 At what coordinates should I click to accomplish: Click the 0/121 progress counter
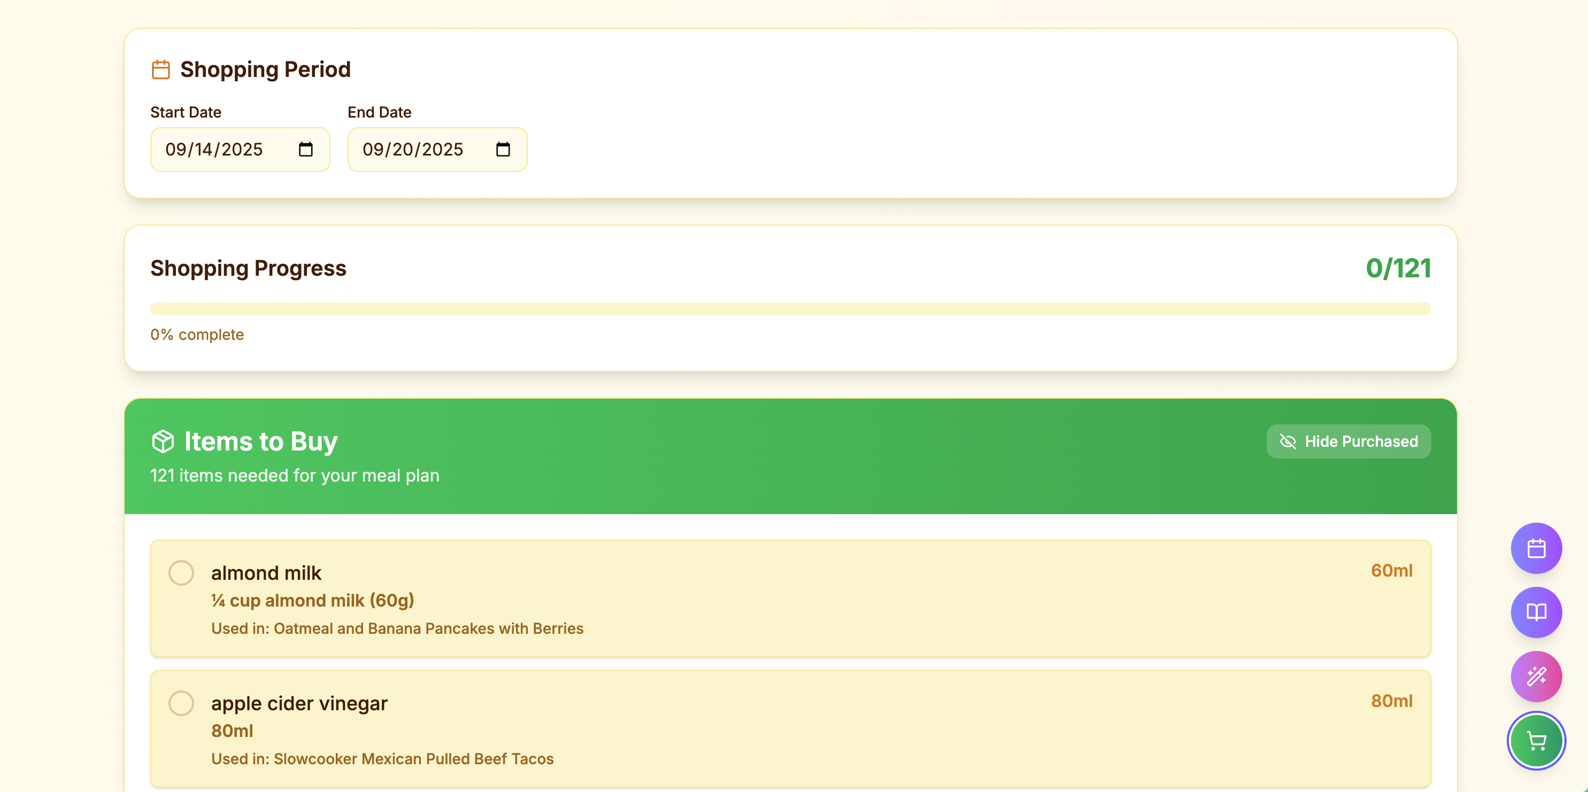pos(1398,268)
